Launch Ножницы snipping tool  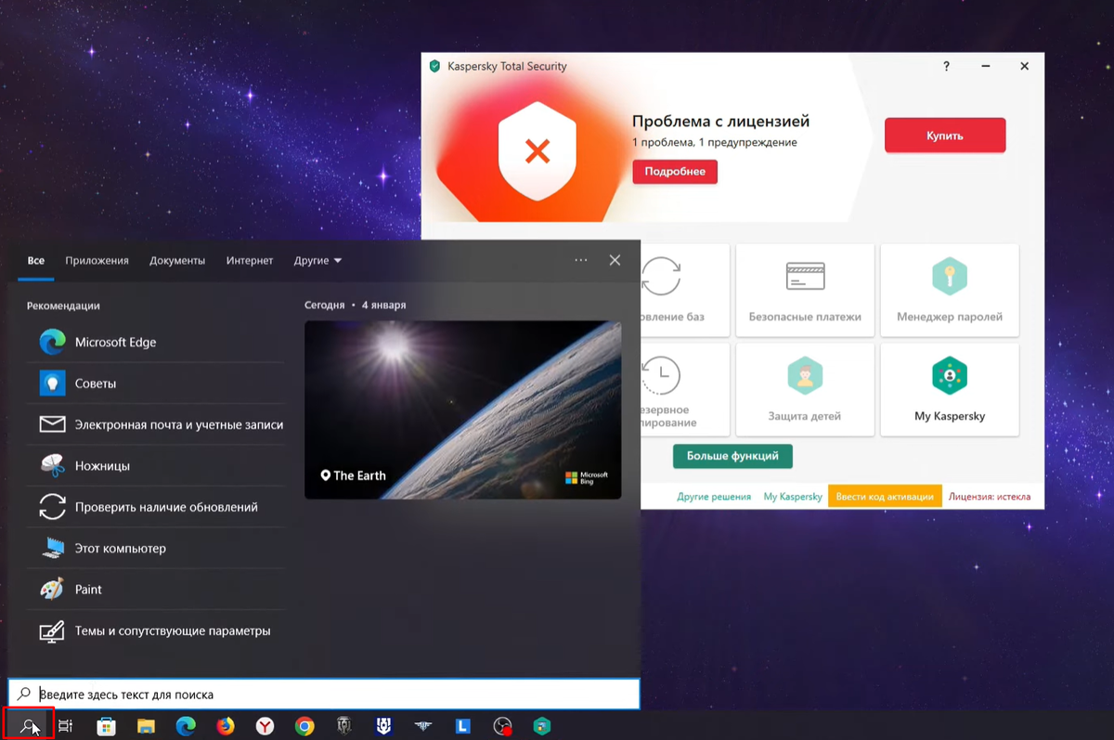pos(155,465)
